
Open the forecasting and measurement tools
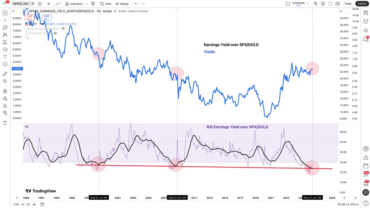point(5,42)
